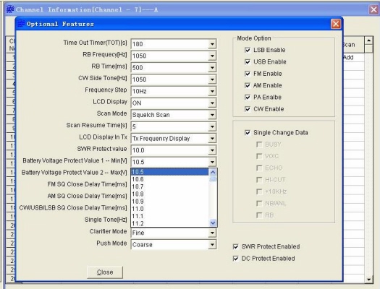Viewport: 380px width, 289px height.
Task: Uncheck LSB Enable
Action: [x=248, y=50]
